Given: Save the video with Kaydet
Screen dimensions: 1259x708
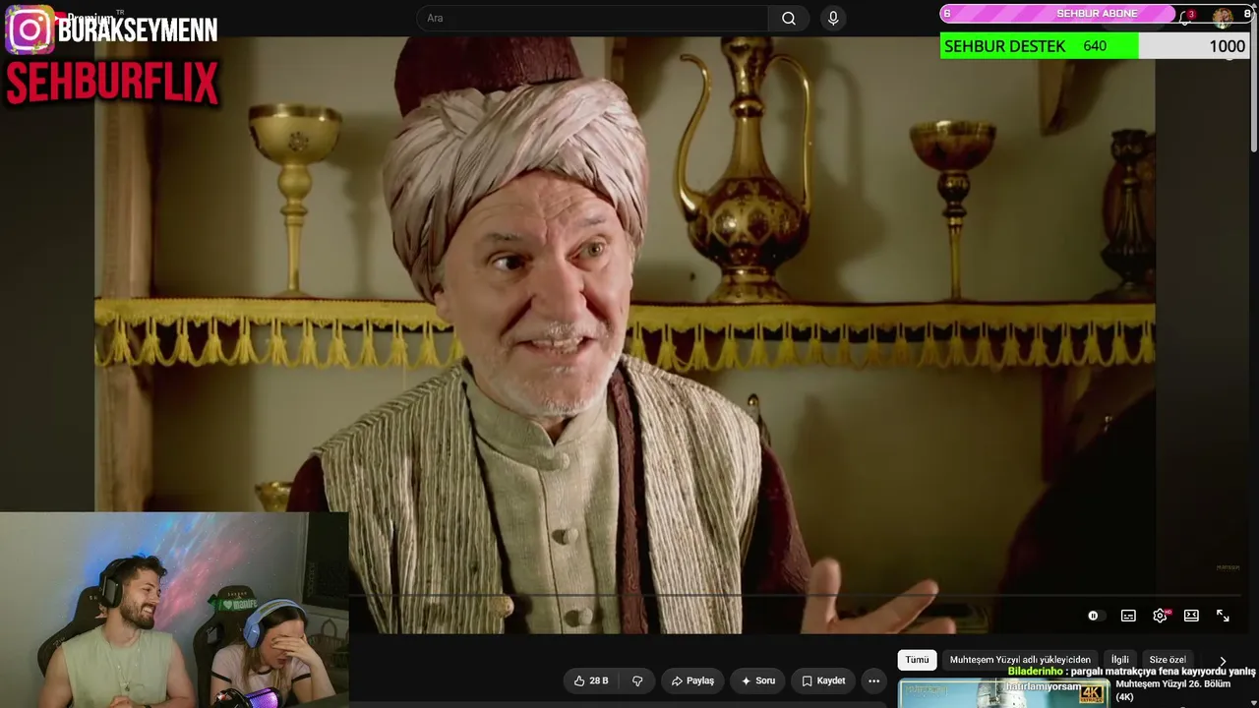Looking at the screenshot, I should [823, 680].
